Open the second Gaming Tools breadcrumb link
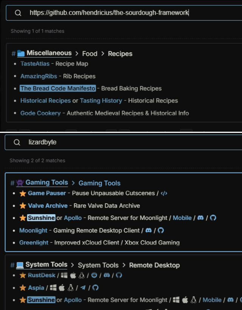The height and width of the screenshot is (310, 242). click(99, 183)
